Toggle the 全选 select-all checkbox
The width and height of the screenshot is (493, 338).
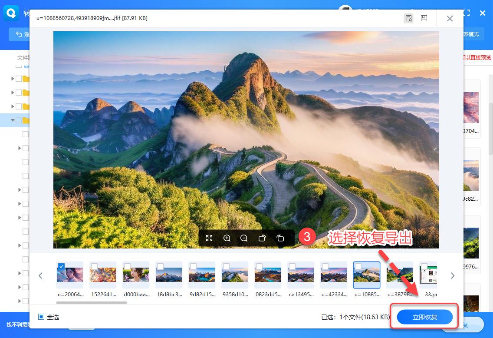[x=41, y=317]
